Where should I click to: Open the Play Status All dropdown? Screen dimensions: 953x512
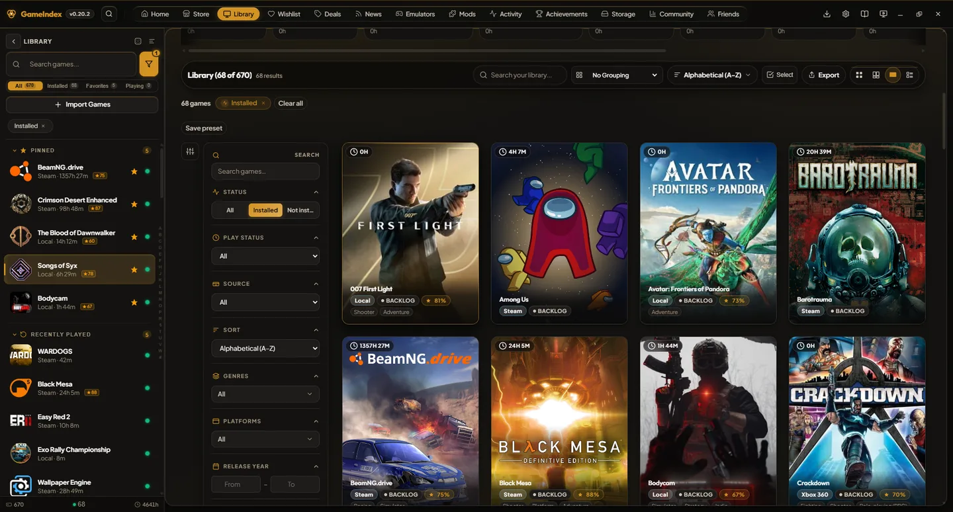265,256
